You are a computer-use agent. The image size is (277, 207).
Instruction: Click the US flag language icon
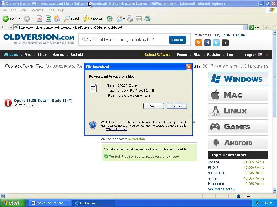click(x=260, y=54)
